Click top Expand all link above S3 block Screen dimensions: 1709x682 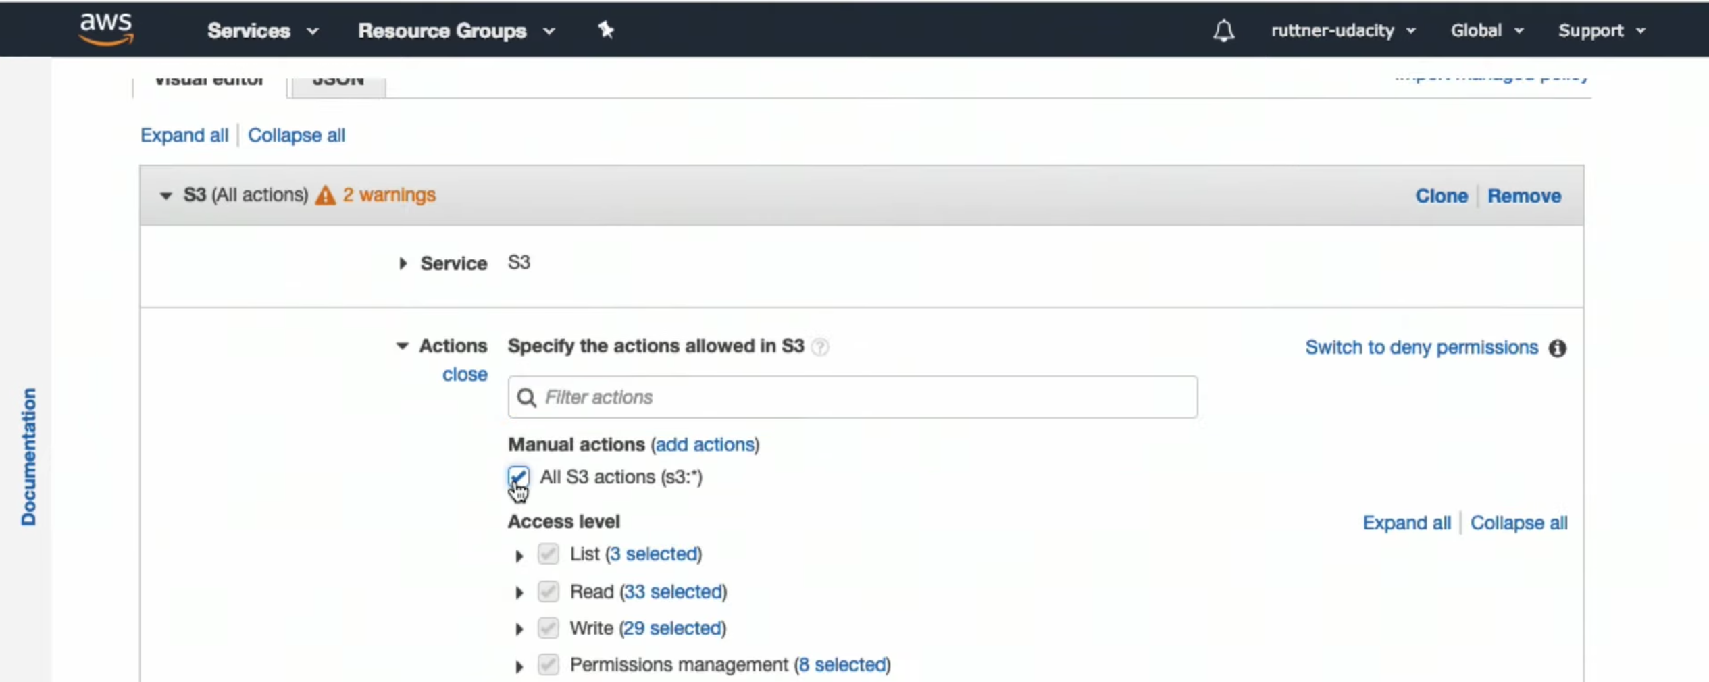pyautogui.click(x=184, y=135)
